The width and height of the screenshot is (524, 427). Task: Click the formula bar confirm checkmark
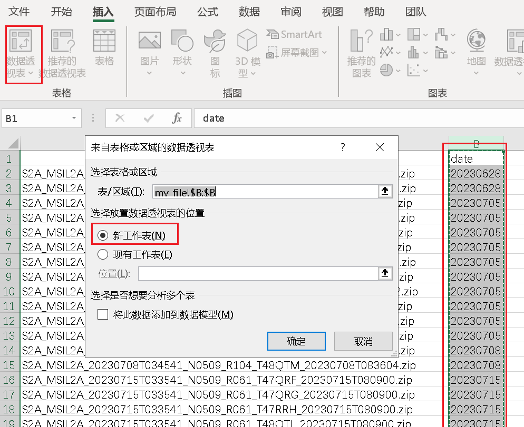(148, 118)
